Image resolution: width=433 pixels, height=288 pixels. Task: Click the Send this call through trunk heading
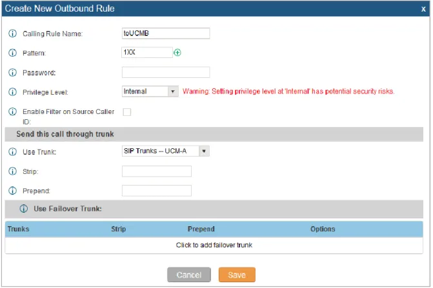[x=65, y=134]
